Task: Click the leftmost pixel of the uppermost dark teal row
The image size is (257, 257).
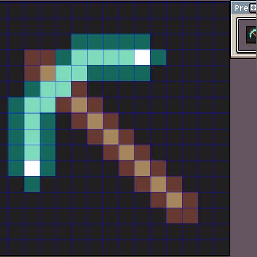Action: 79,42
